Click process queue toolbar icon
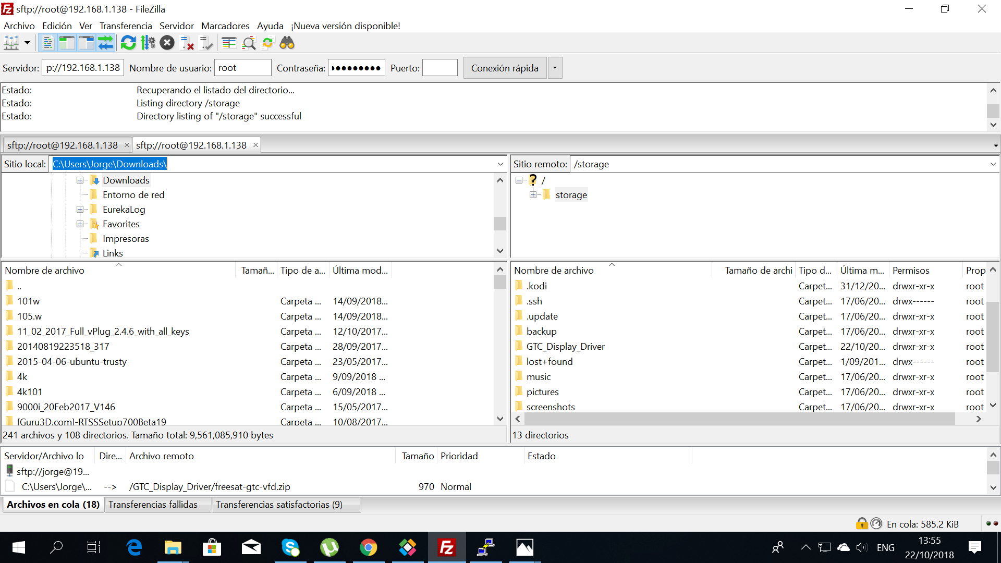The height and width of the screenshot is (563, 1001). coord(148,43)
